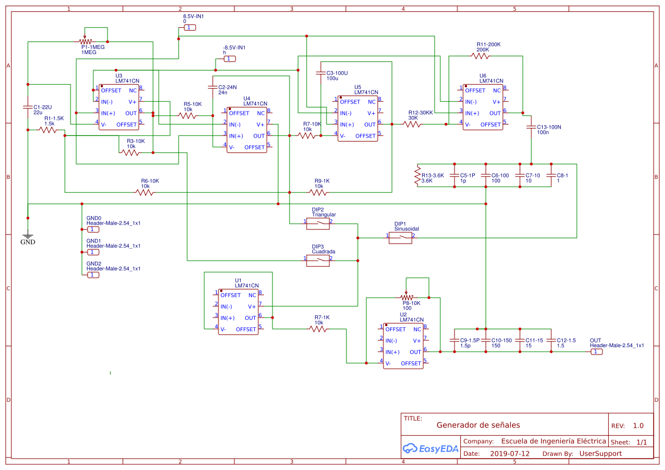
Task: Click the GND ground symbol
Action: (x=27, y=236)
